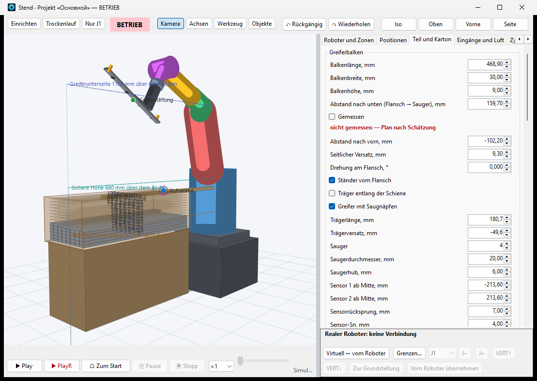Viewport: 537px width, 381px height.
Task: Redo with the Wiederholen button
Action: (x=352, y=24)
